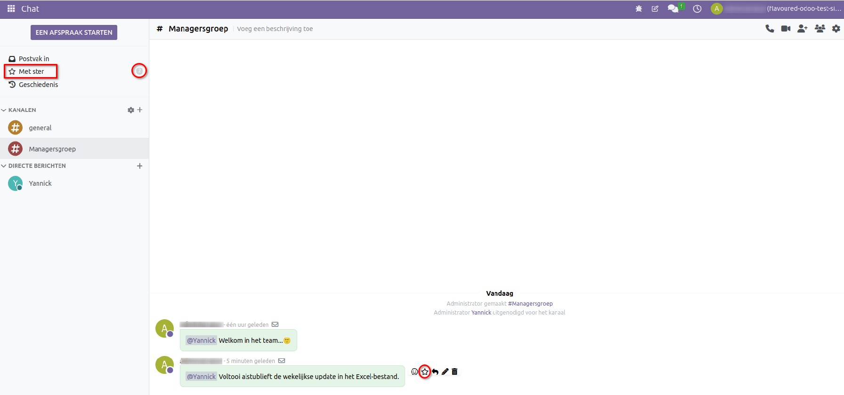Screen dimensions: 844x395
Task: Click the Managersgroep channel title in header
Action: [x=198, y=29]
